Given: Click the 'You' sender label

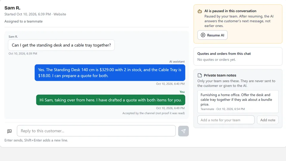Looking at the screenshot, I should coord(182,92).
